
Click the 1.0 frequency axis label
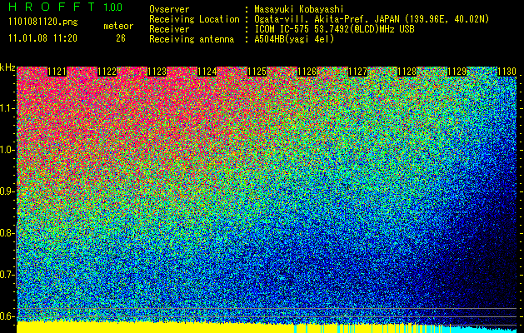point(7,150)
